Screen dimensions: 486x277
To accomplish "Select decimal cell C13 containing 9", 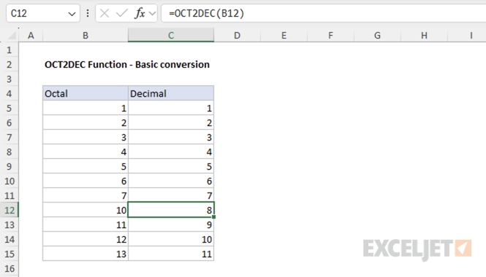I will click(x=171, y=225).
